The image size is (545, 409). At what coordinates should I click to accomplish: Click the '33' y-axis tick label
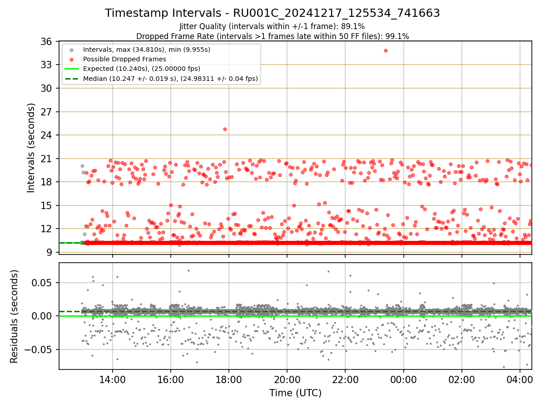point(47,65)
